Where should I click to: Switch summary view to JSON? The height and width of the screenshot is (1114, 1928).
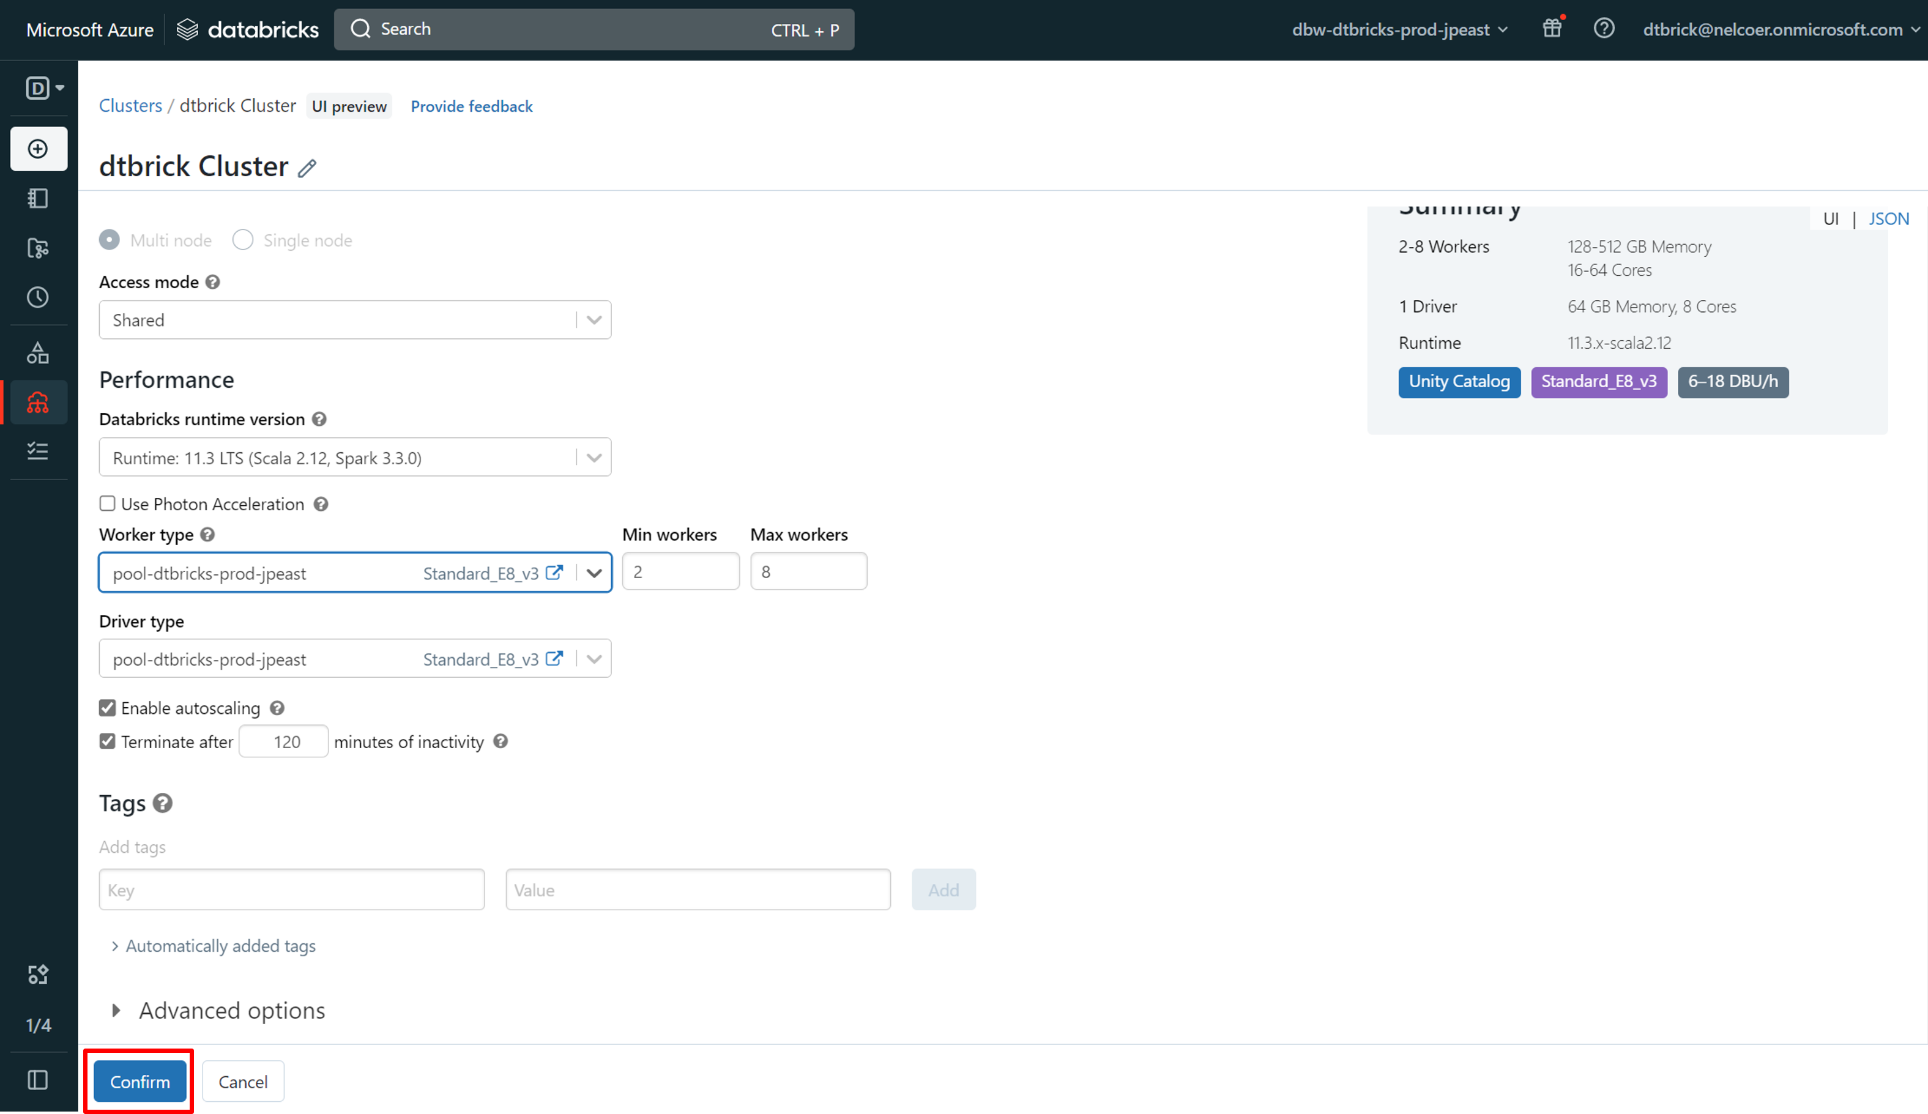1888,219
